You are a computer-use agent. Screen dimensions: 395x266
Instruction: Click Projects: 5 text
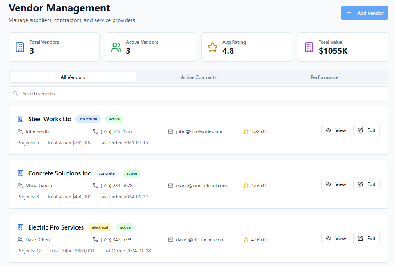click(28, 143)
